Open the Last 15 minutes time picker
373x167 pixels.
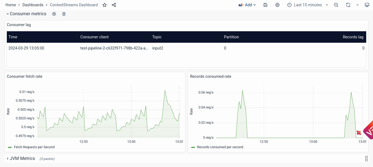(x=307, y=5)
